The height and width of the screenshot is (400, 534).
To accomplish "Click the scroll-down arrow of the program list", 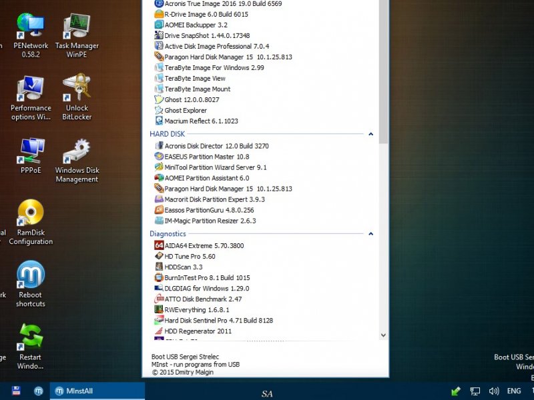I will click(383, 335).
